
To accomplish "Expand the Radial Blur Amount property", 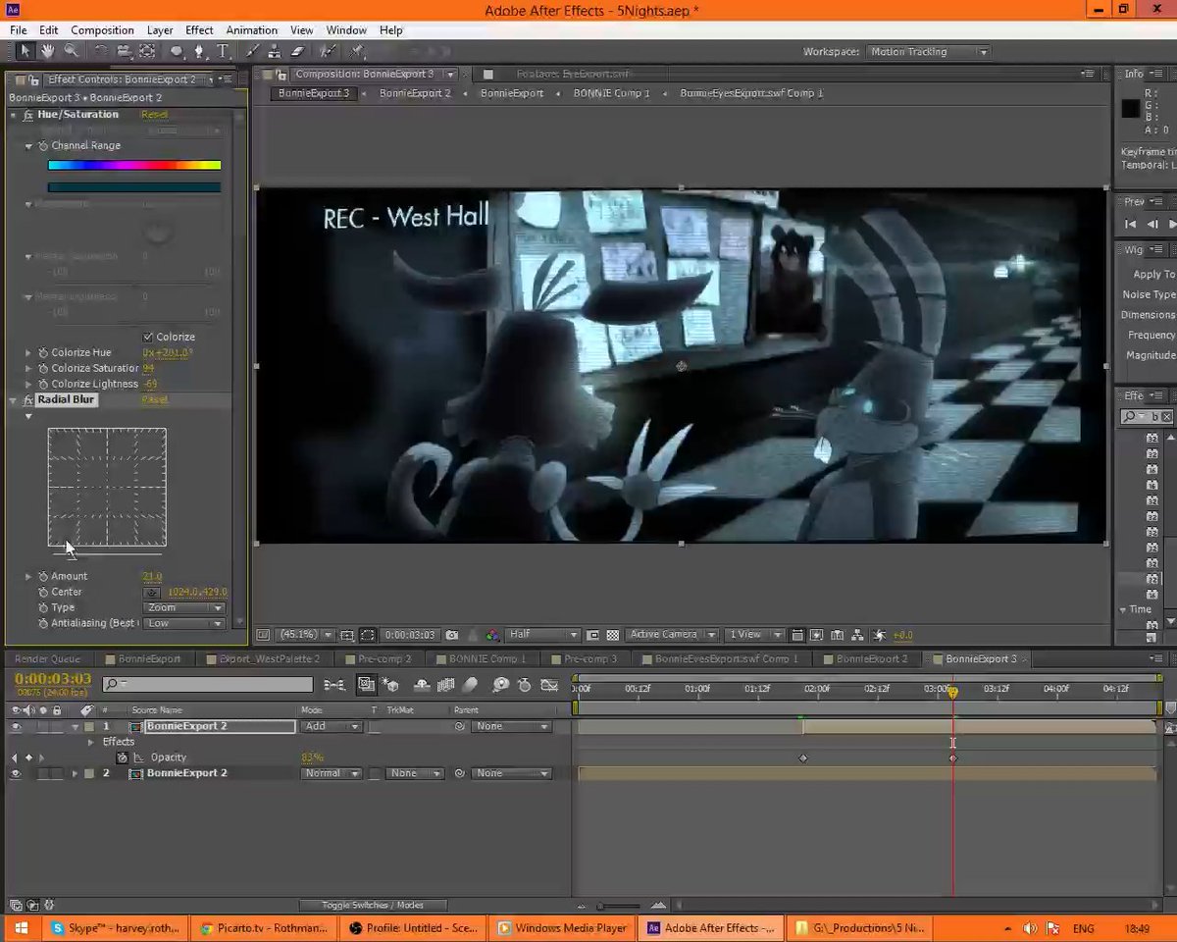I will click(28, 576).
